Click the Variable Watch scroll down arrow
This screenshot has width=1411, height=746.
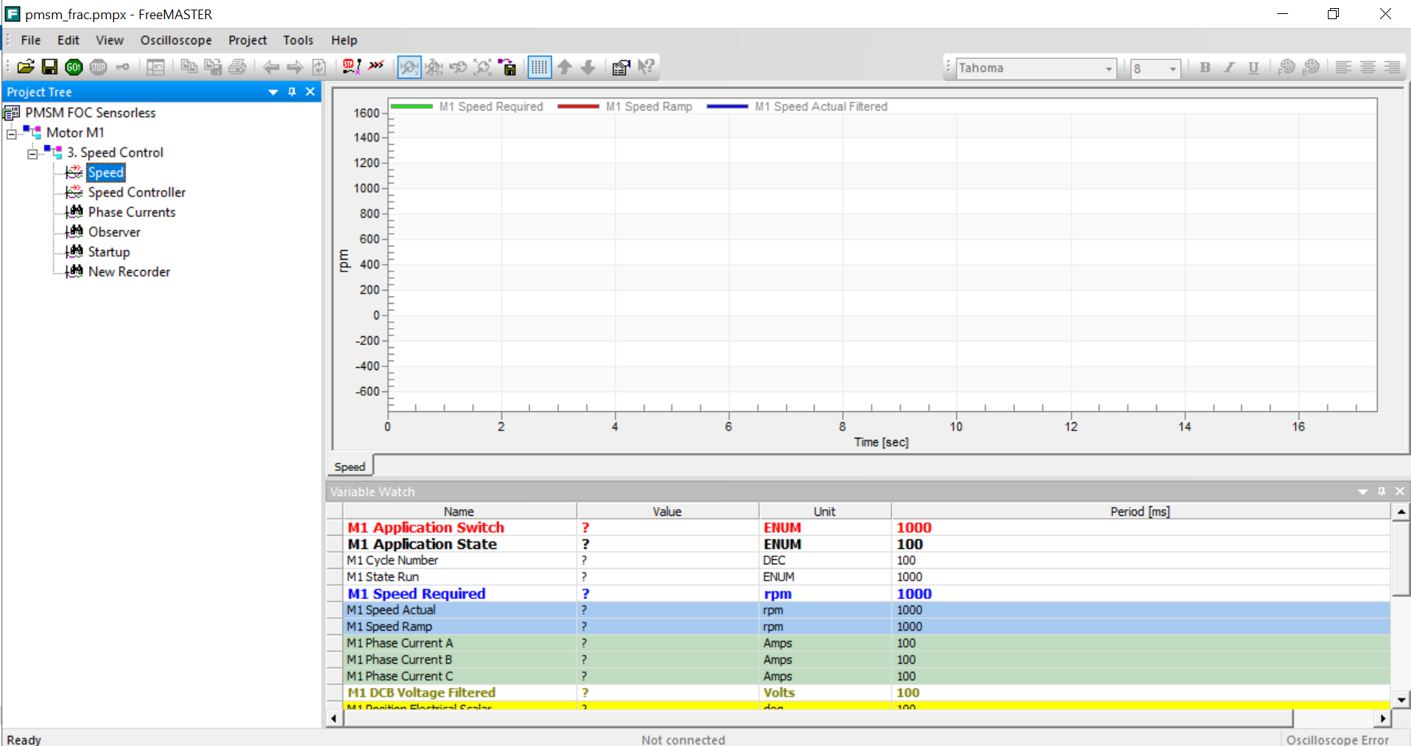pos(1401,700)
